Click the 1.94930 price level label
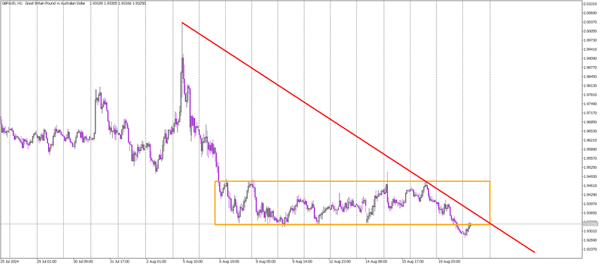This screenshot has width=602, height=265. point(591,177)
